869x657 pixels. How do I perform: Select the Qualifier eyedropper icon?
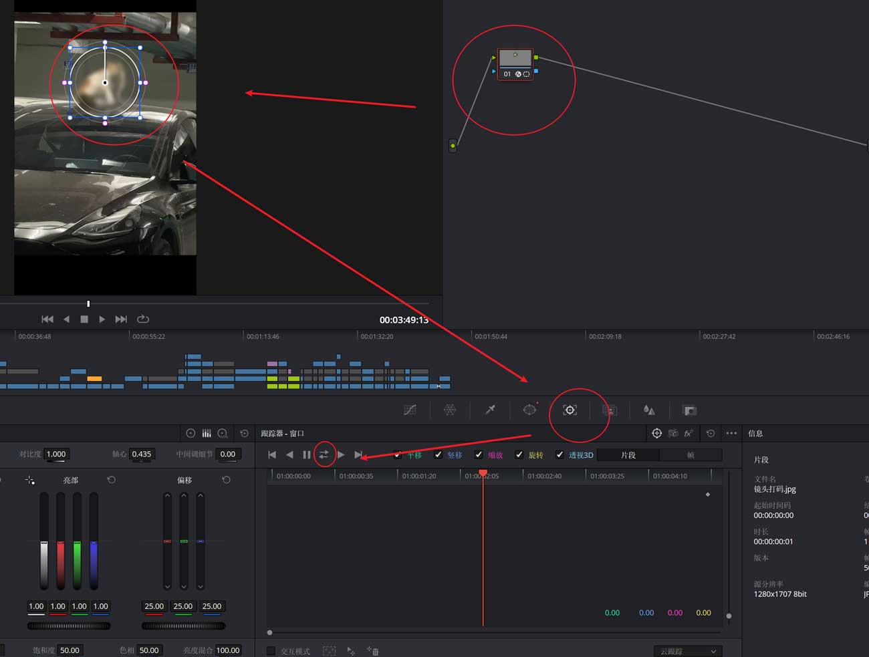tap(490, 410)
